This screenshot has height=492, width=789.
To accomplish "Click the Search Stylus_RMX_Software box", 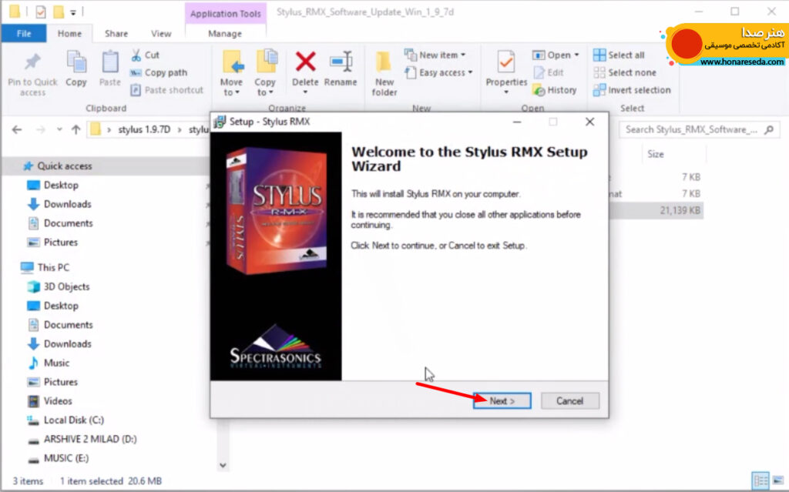I will [700, 130].
